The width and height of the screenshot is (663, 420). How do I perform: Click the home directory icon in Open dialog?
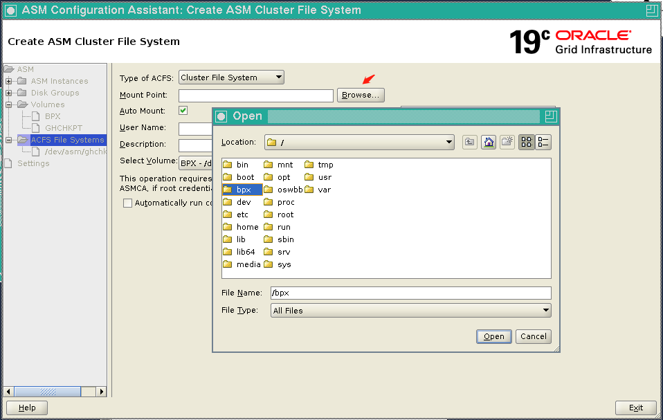(488, 142)
